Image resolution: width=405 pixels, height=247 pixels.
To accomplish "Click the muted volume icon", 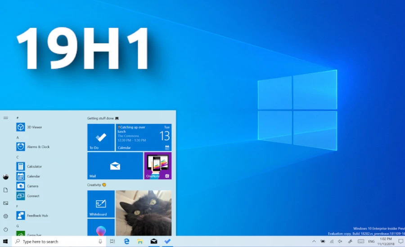I will 340,242.
